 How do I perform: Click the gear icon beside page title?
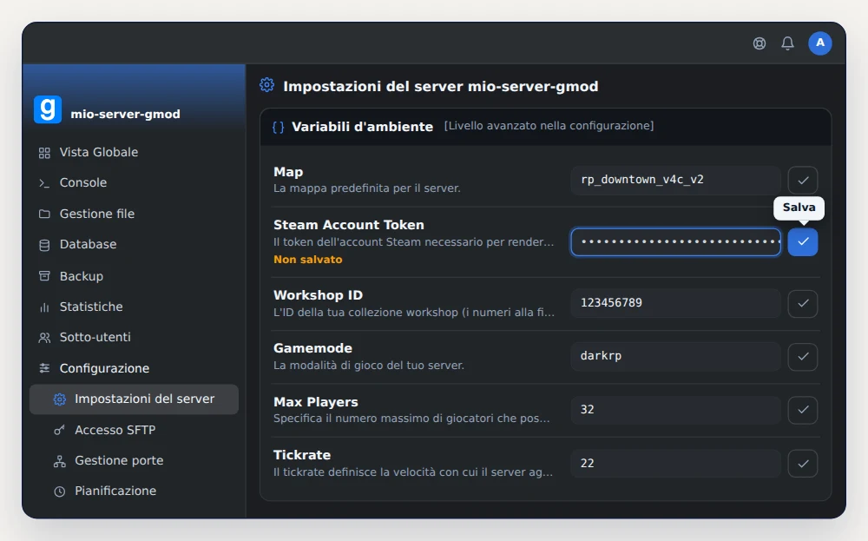click(x=266, y=85)
